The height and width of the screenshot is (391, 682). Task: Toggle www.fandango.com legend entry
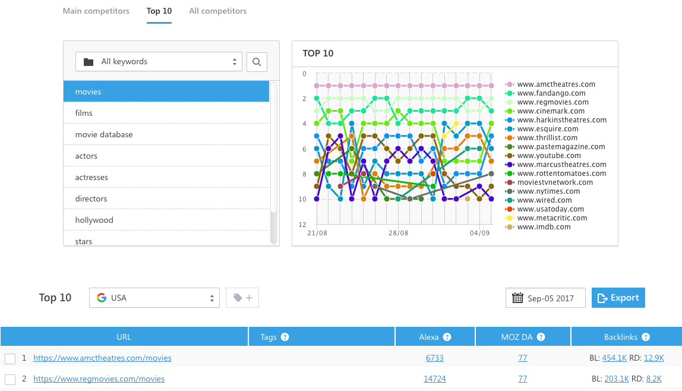545,93
